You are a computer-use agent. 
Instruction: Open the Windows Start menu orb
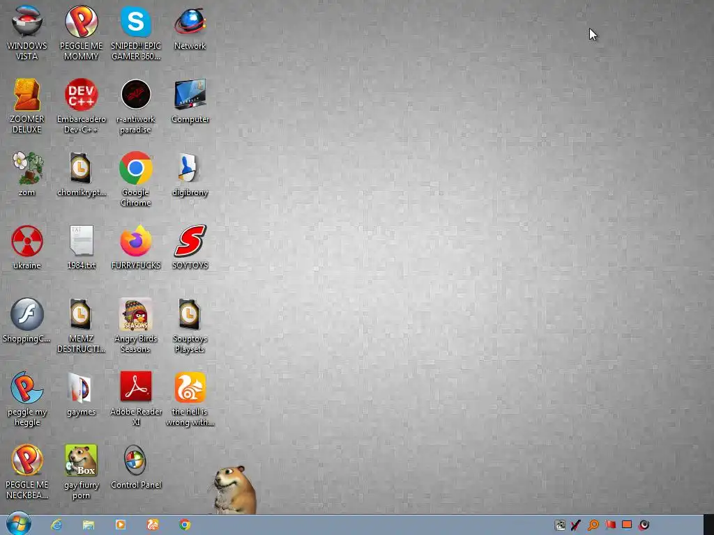tap(19, 524)
